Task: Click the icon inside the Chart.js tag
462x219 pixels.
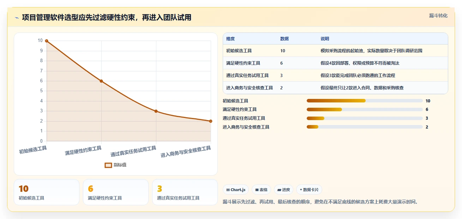Action: point(228,190)
